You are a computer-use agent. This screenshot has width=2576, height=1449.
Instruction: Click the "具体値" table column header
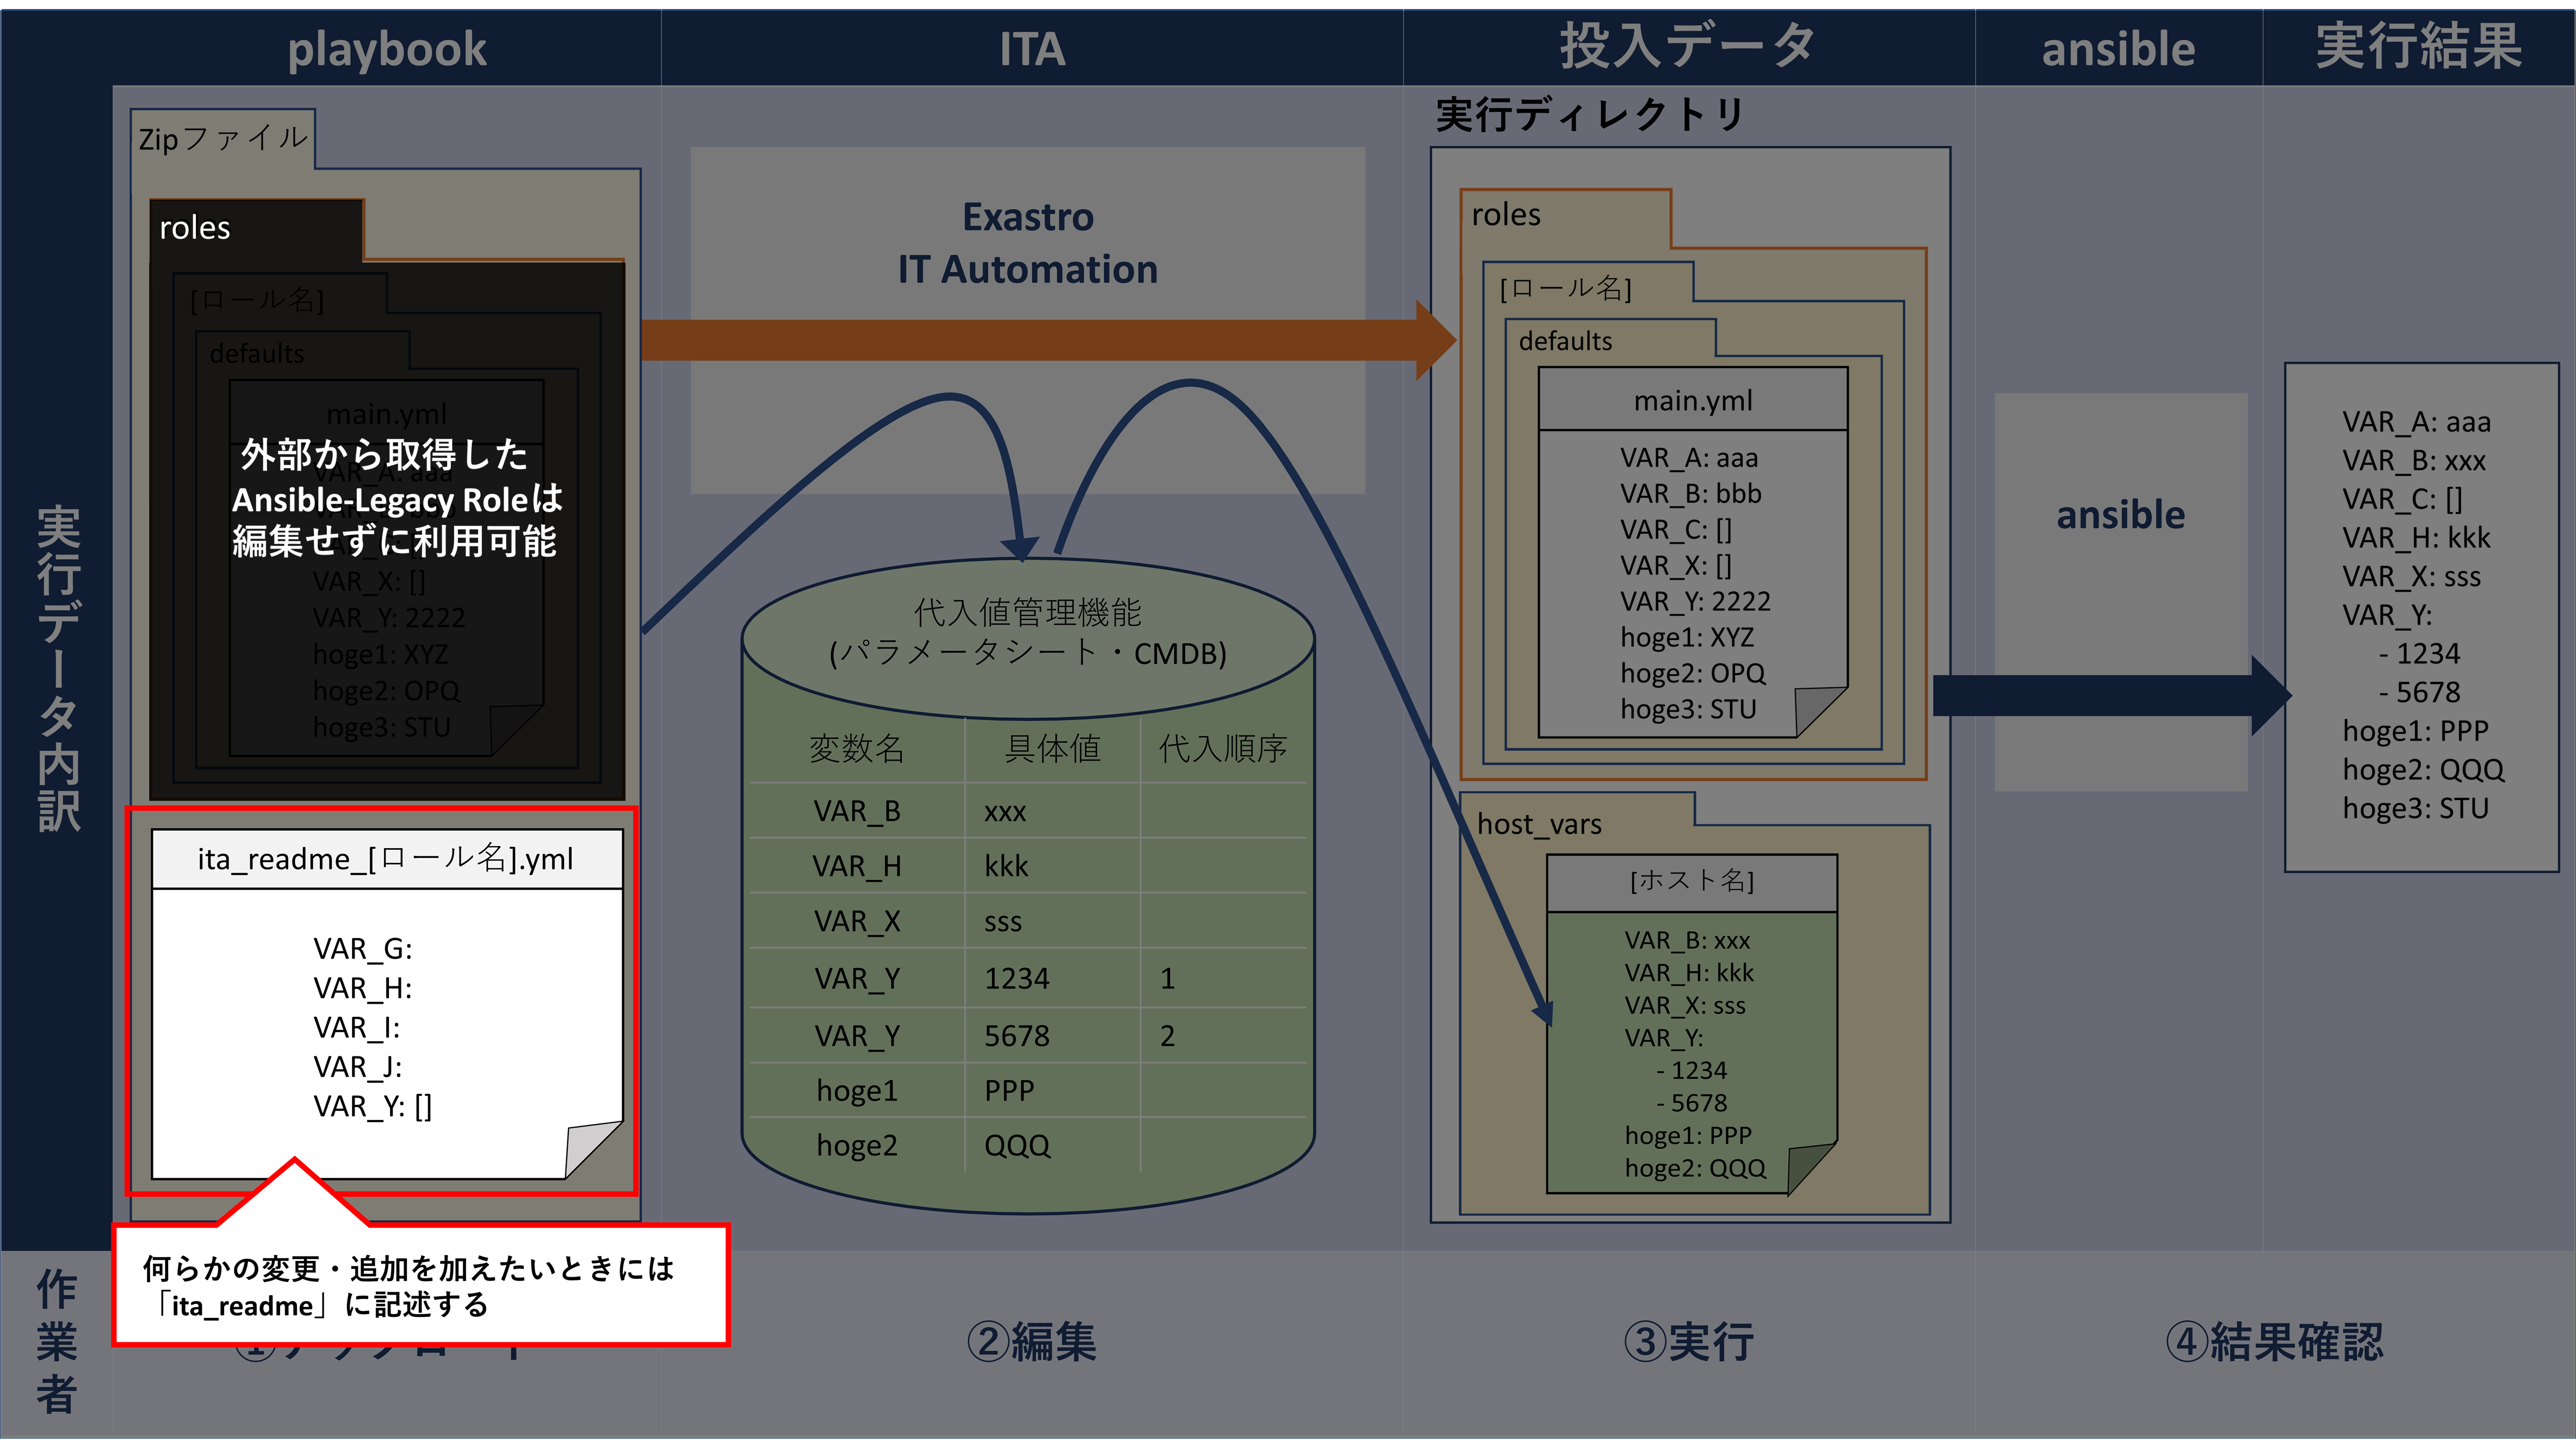click(x=1052, y=749)
